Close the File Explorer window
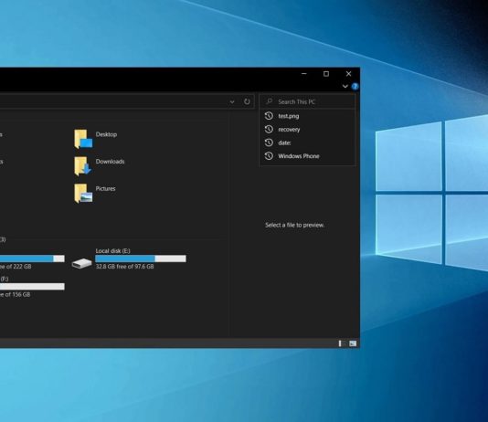Viewport: 488px width, 422px height. 348,74
